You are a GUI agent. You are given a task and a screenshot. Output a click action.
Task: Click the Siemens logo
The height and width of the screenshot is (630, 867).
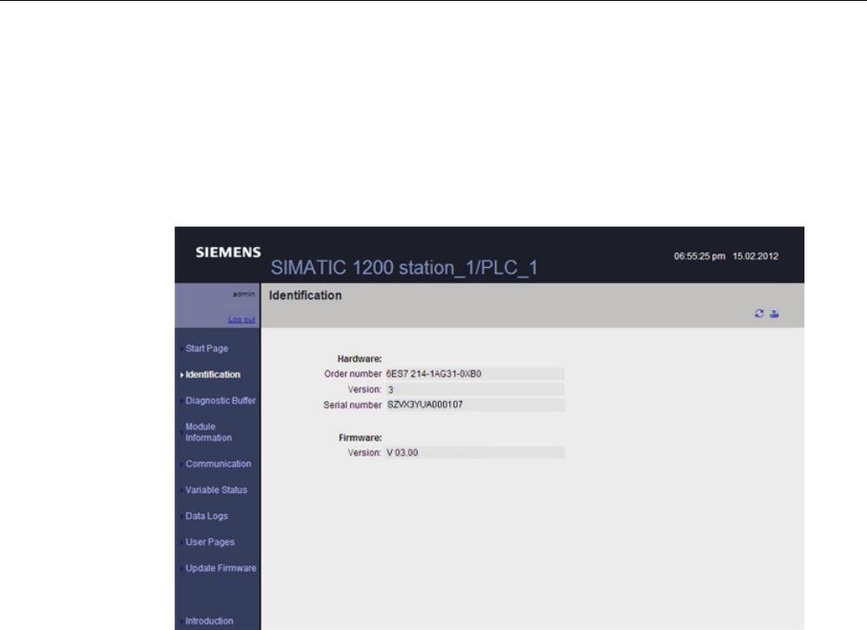(x=228, y=253)
